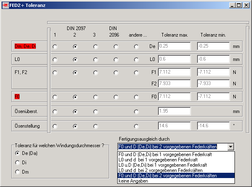
Task: Select the Dm winding diameter option
Action: (17, 171)
